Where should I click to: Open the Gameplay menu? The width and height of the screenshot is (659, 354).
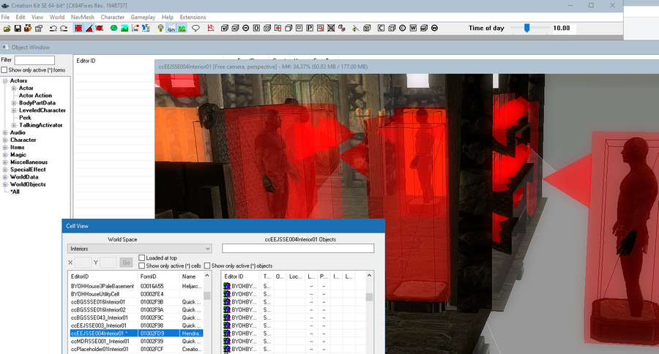coord(143,18)
